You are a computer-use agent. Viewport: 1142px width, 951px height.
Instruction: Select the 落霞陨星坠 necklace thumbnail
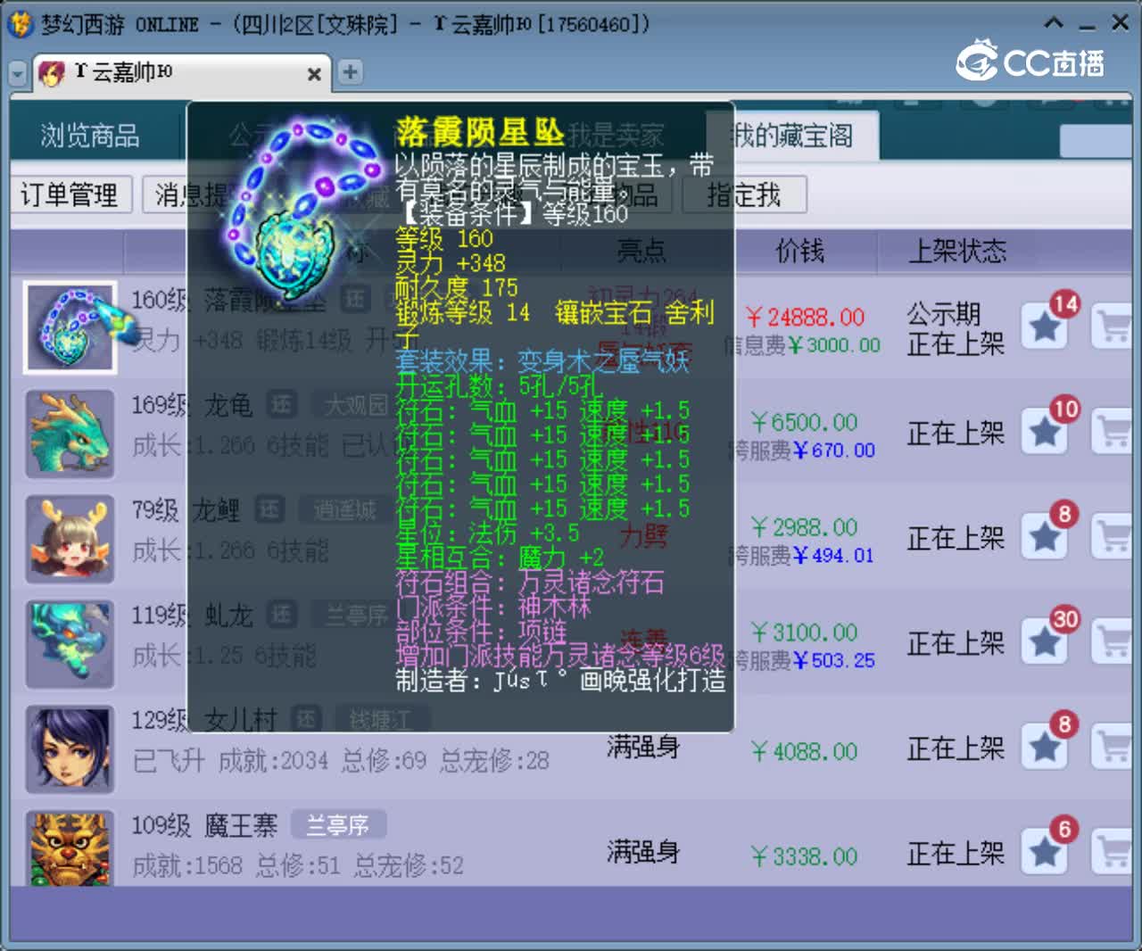click(x=70, y=327)
